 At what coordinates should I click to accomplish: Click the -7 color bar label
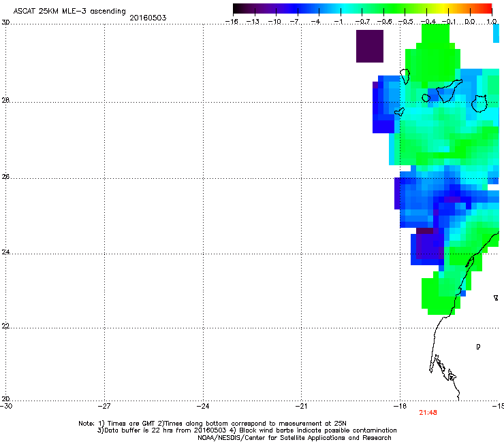pos(296,22)
